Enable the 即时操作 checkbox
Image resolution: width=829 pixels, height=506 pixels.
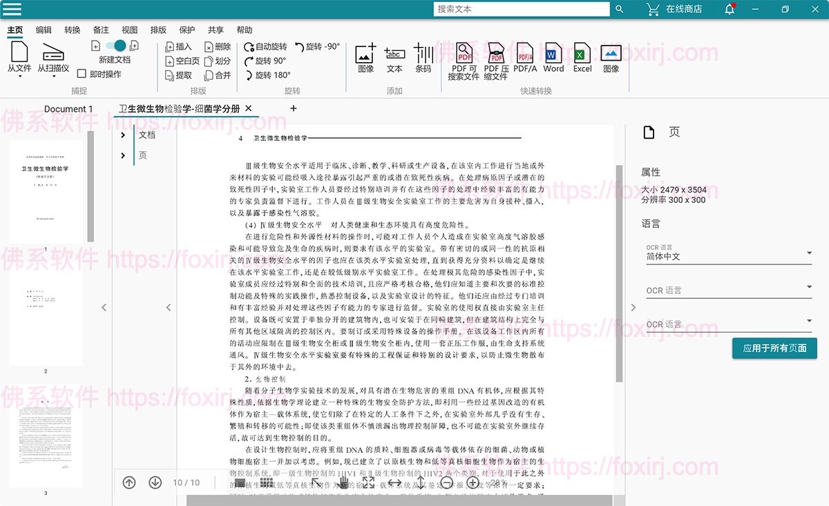pyautogui.click(x=82, y=74)
